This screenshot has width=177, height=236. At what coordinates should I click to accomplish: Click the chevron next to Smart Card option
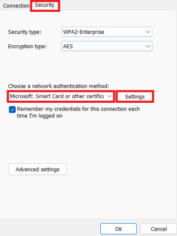tap(109, 96)
